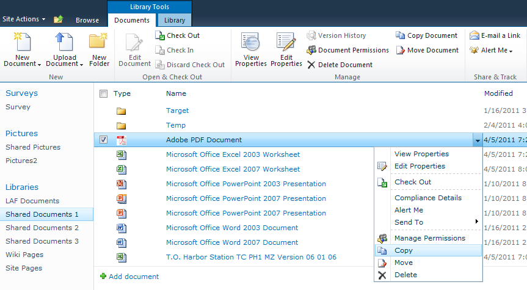Expand the New Document dropdown arrow
Image resolution: width=527 pixels, height=290 pixels.
[x=39, y=65]
